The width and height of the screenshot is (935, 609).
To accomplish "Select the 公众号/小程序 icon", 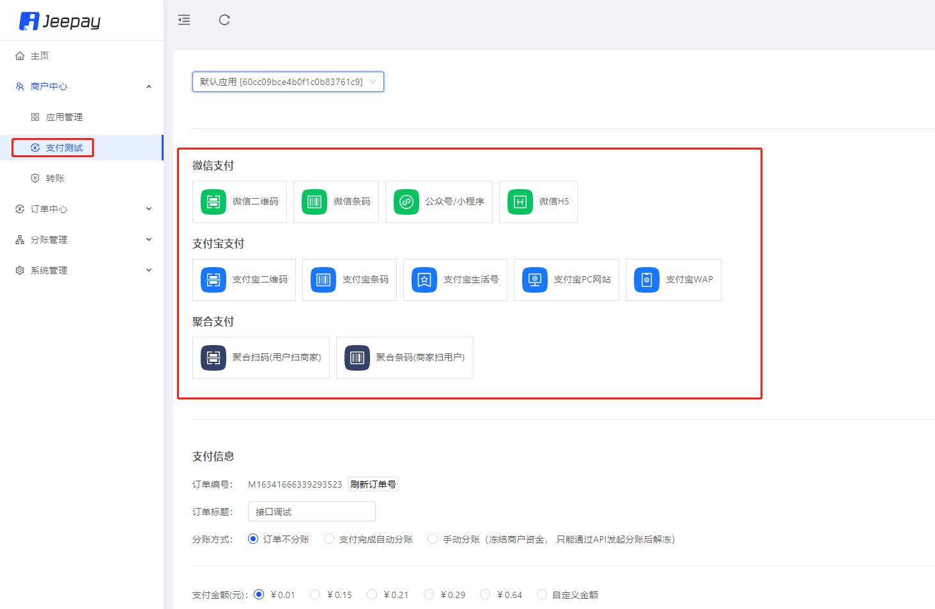I will coord(406,202).
